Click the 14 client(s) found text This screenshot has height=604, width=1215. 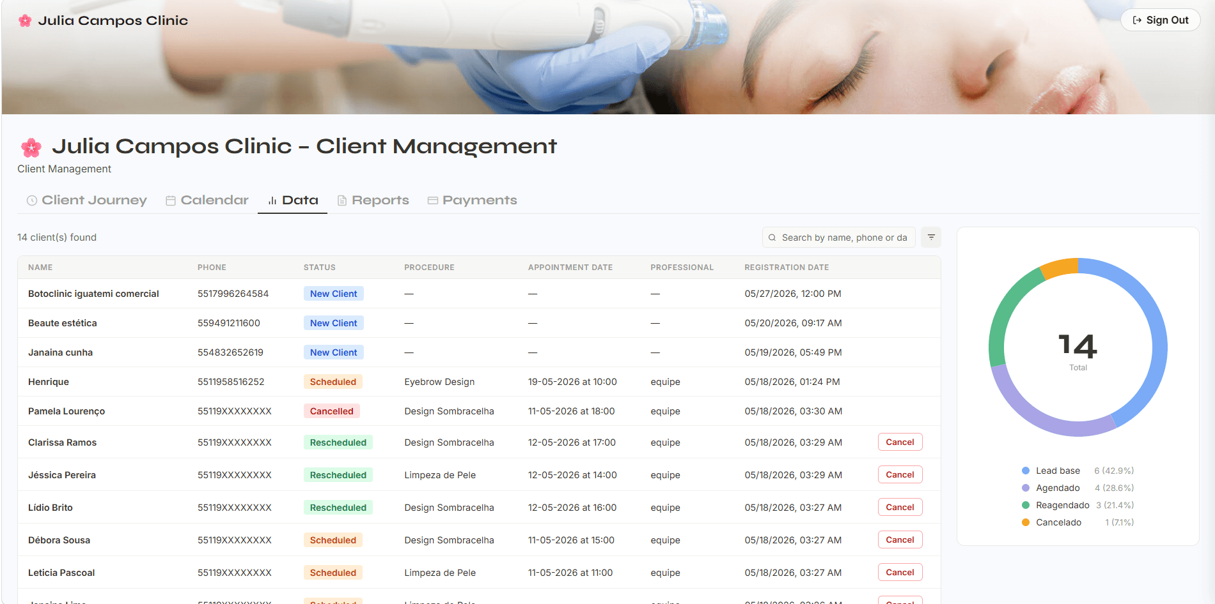[x=57, y=238]
